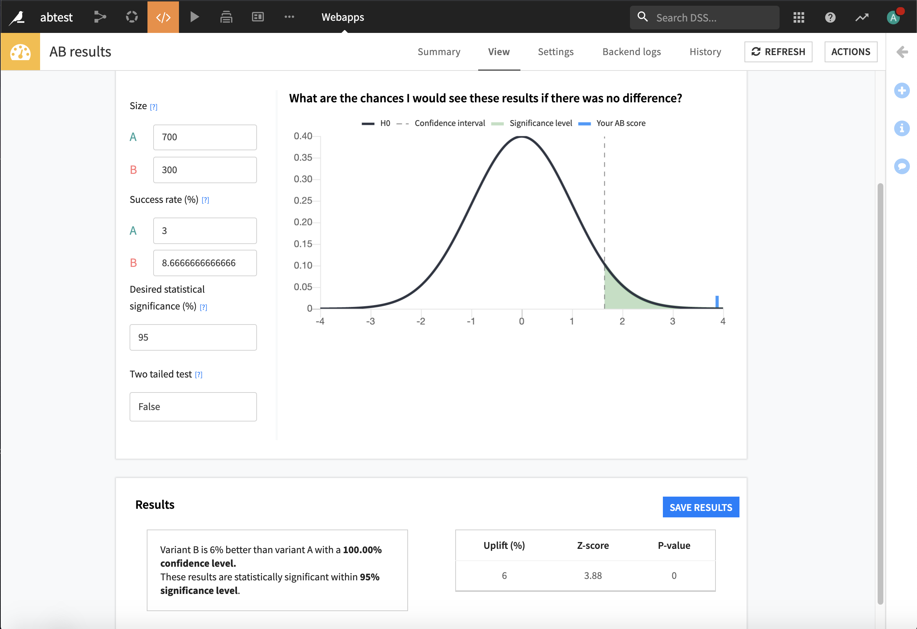Open the Two tailed test dropdown
This screenshot has height=629, width=917.
(193, 406)
